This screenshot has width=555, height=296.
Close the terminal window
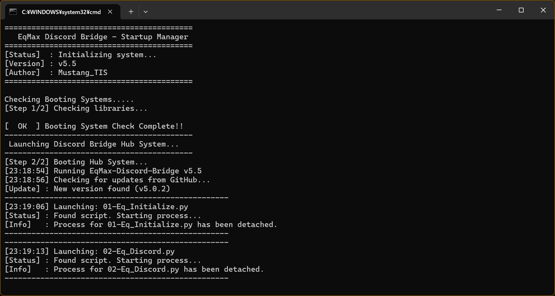(x=543, y=10)
